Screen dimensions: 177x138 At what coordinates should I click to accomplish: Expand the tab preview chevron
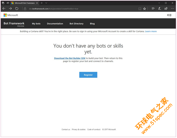click(46, 3)
